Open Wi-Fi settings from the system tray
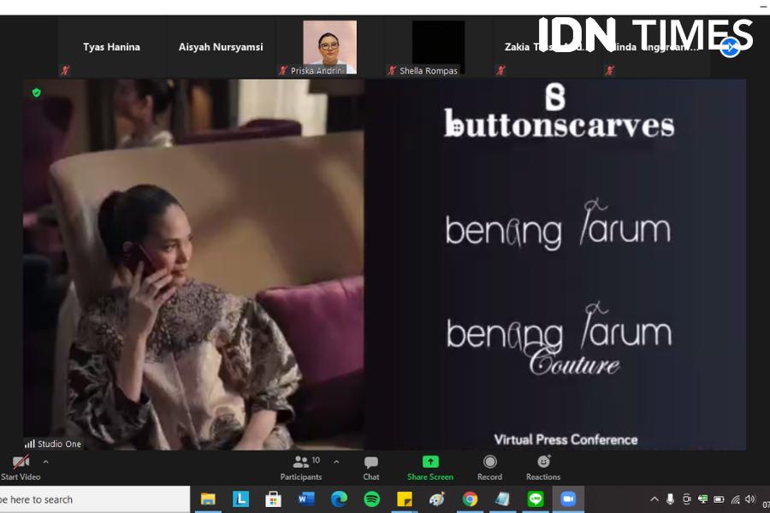Image resolution: width=770 pixels, height=513 pixels. (736, 499)
